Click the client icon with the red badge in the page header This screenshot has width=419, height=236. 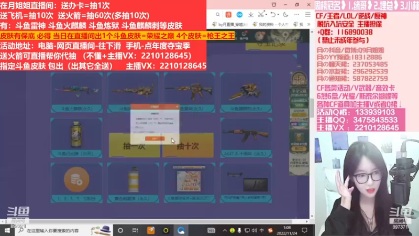click(244, 35)
